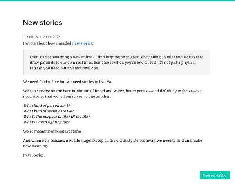Click inside the gray blockquote text
This screenshot has width=235, height=184.
(x=117, y=62)
